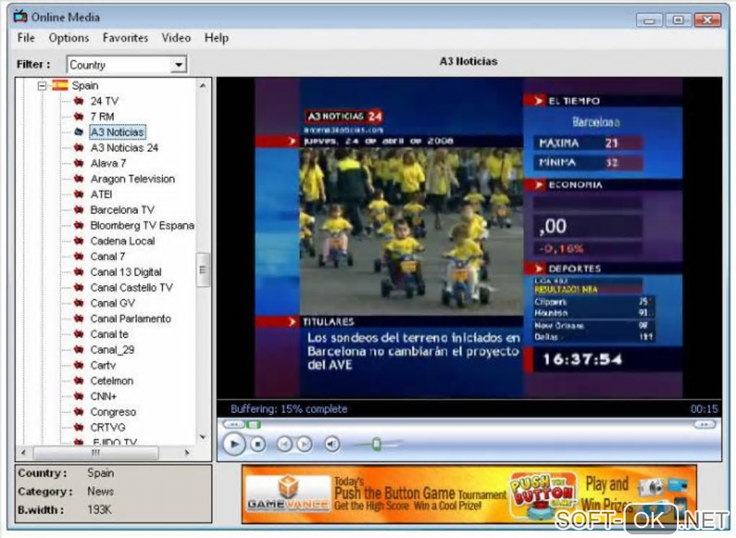This screenshot has width=736, height=538.
Task: Select the Congreso channel
Action: [113, 411]
